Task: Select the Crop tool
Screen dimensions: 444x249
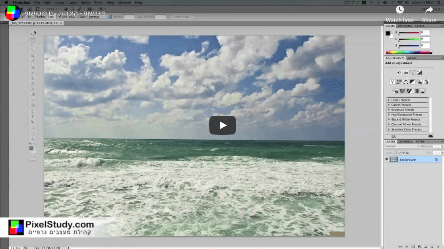Action: click(32, 56)
